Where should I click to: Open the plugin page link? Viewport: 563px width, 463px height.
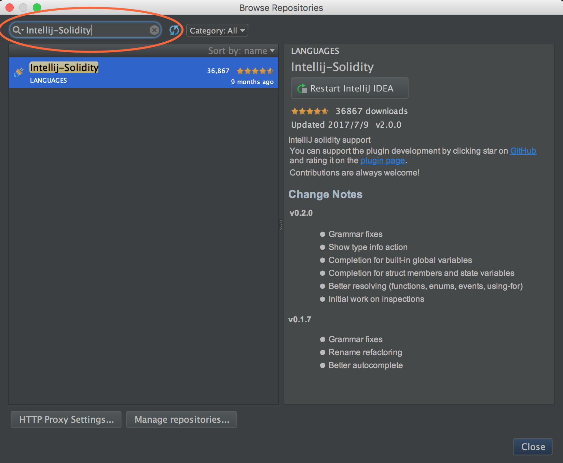pos(383,160)
